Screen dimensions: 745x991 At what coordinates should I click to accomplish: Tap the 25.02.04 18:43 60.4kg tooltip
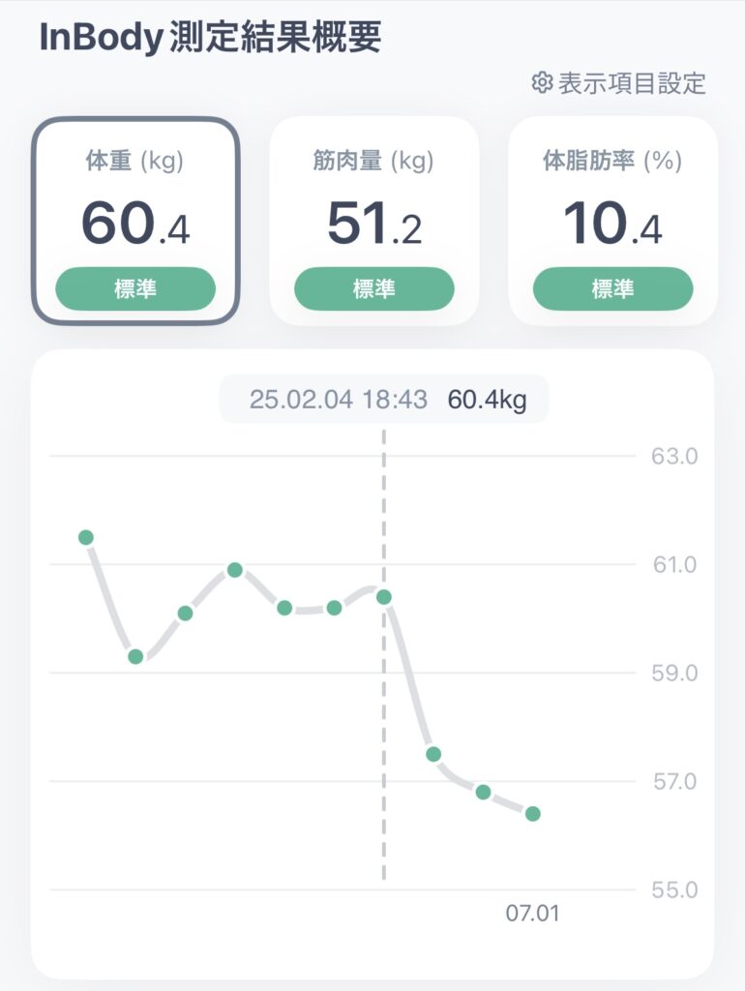tap(384, 400)
